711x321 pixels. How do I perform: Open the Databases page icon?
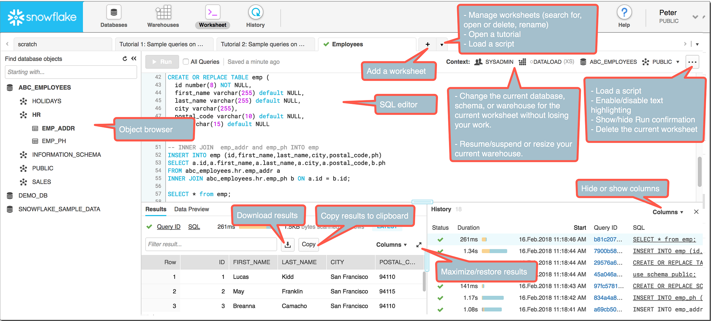pos(114,12)
